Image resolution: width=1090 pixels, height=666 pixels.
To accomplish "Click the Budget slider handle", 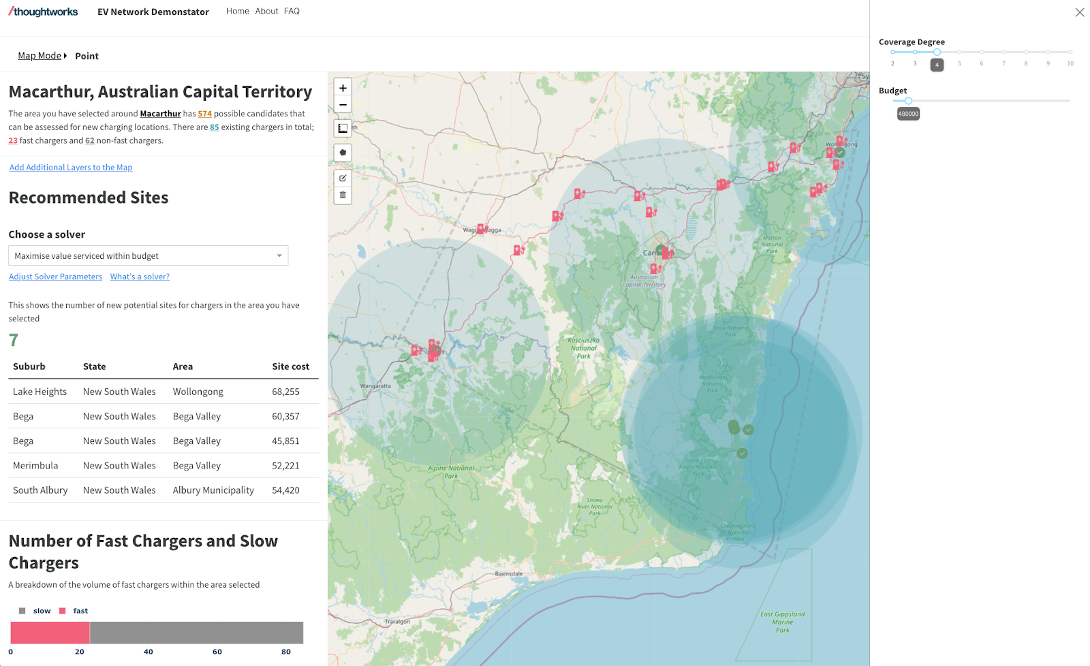I will pyautogui.click(x=908, y=101).
